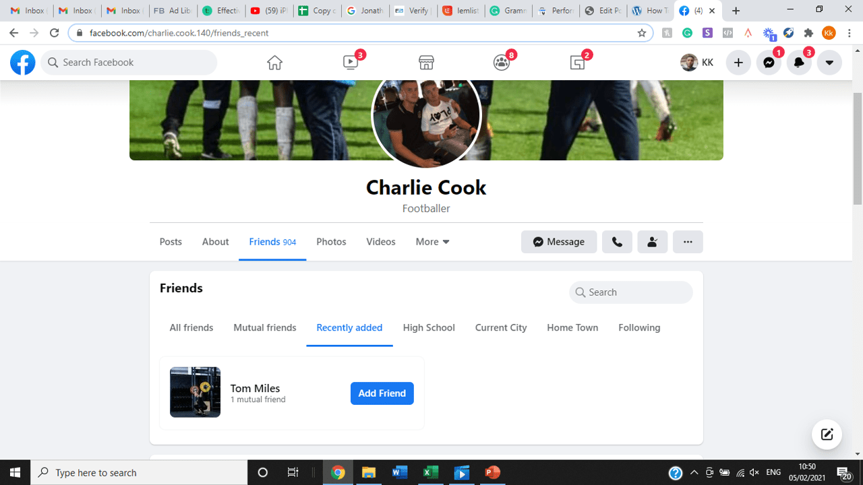Click the Add Friend button for Tom Miles
This screenshot has height=485, width=863.
[382, 393]
